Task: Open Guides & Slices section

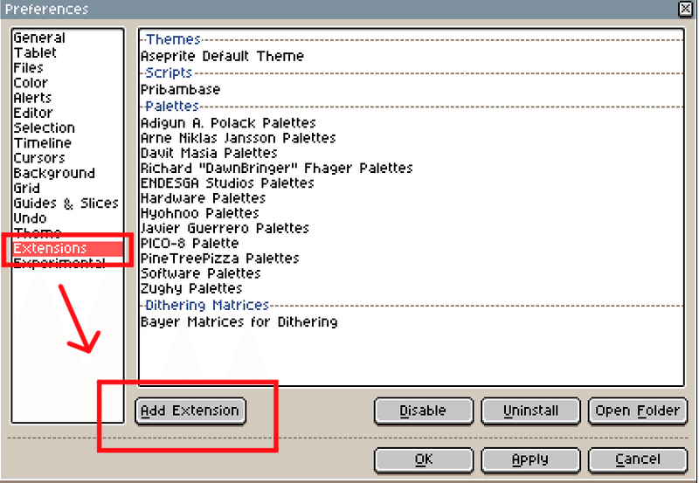Action: click(x=68, y=204)
